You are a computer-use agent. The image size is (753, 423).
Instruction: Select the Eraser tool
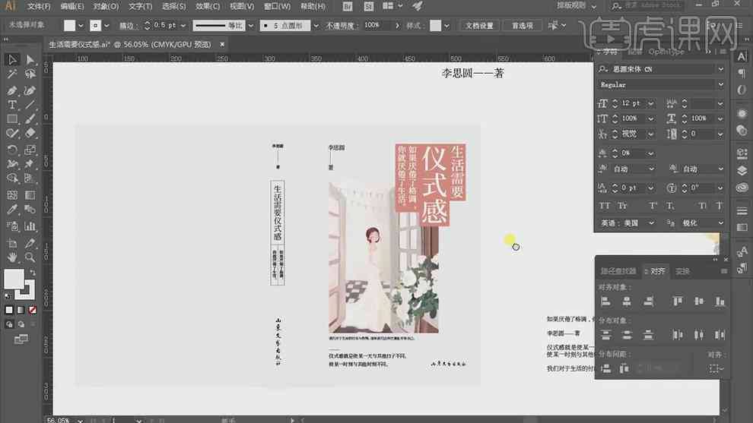click(30, 134)
